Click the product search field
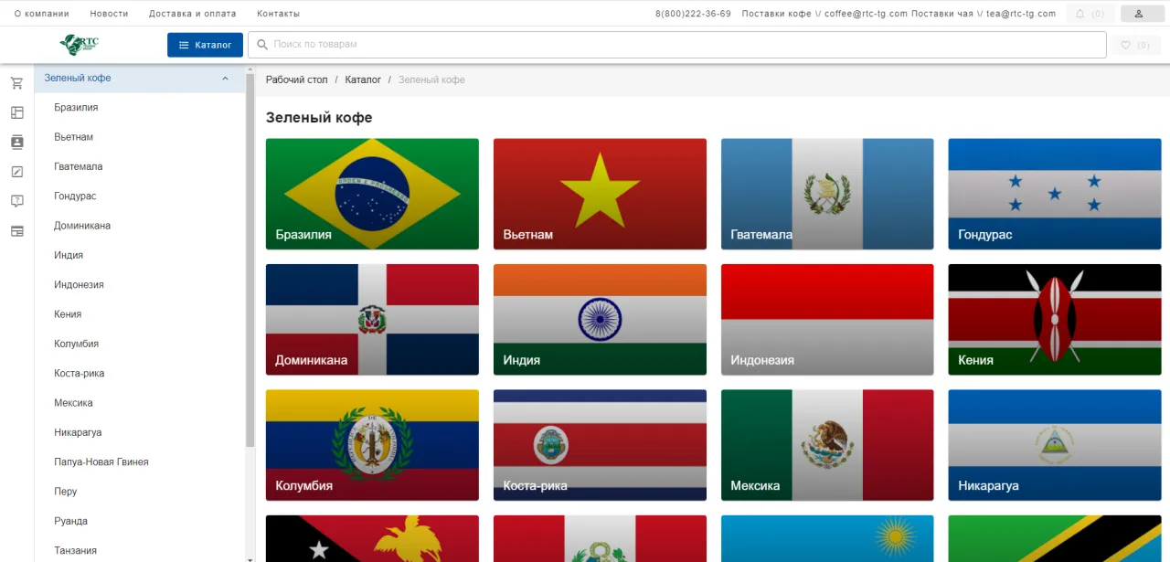This screenshot has height=562, width=1170. point(676,45)
